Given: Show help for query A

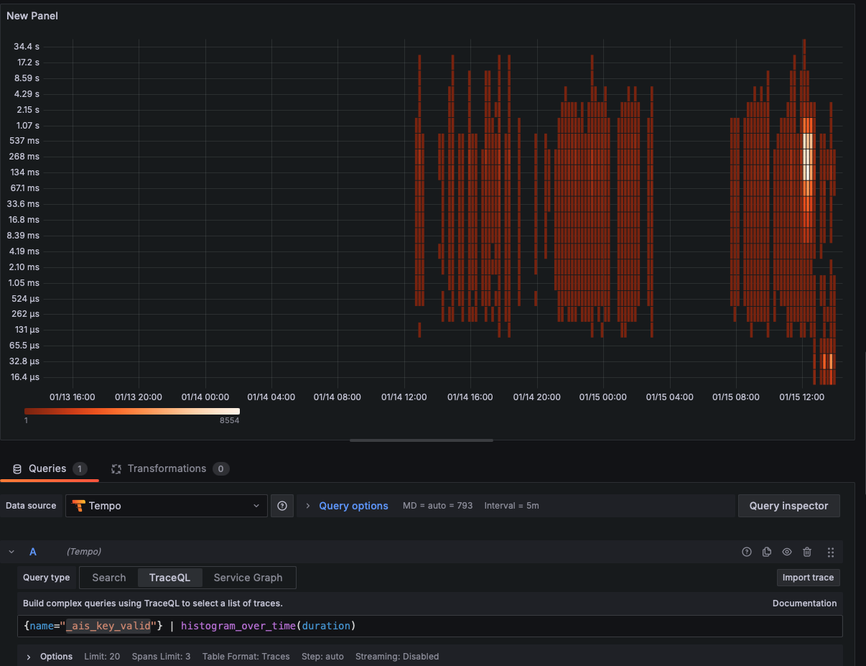Looking at the screenshot, I should pos(747,552).
